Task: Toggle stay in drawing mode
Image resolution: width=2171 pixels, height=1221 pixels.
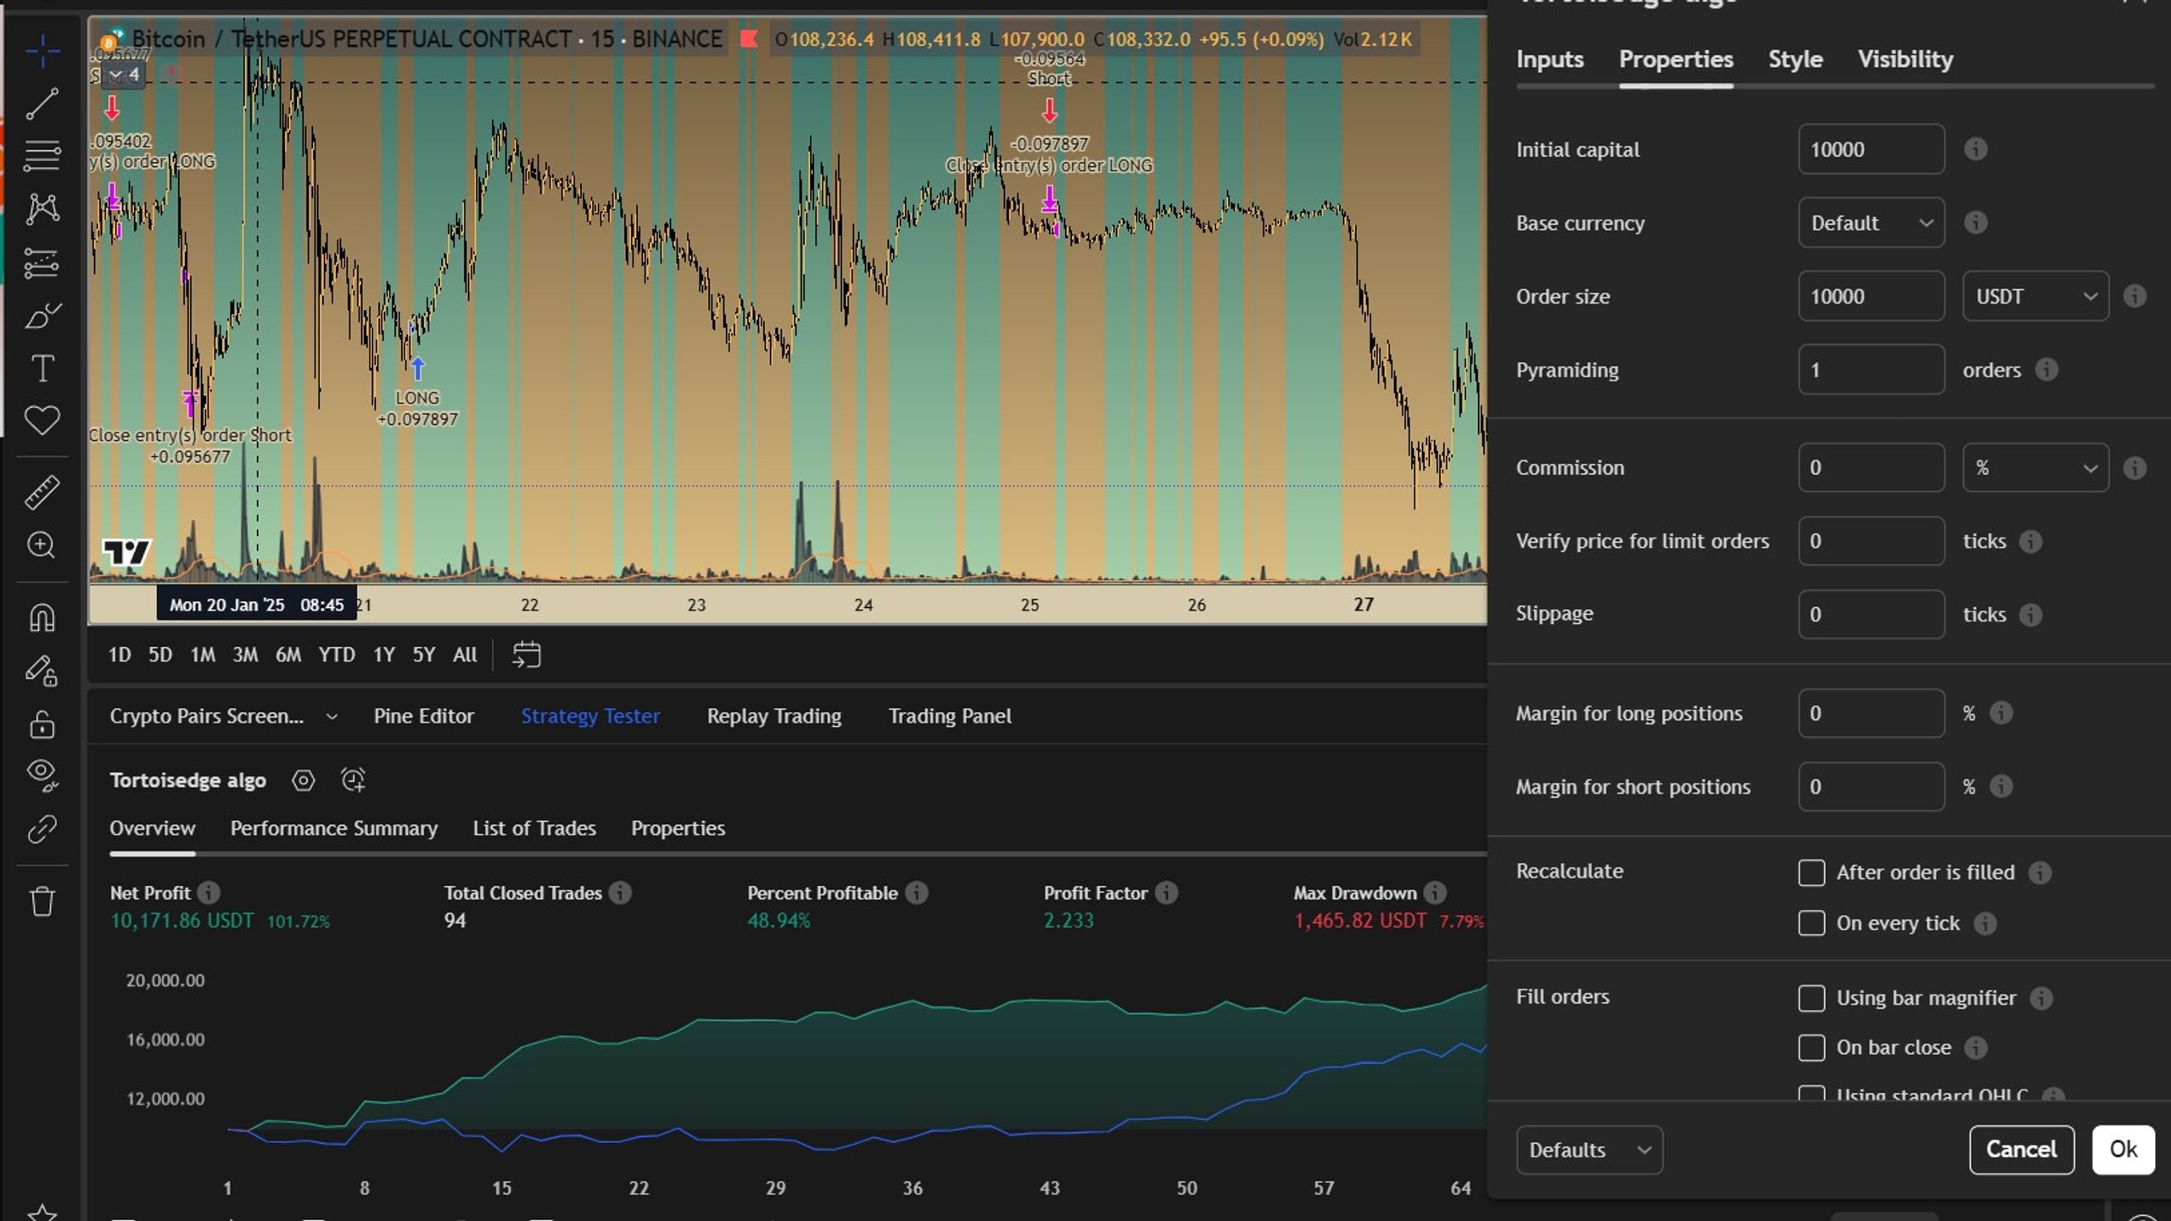Action: point(42,671)
